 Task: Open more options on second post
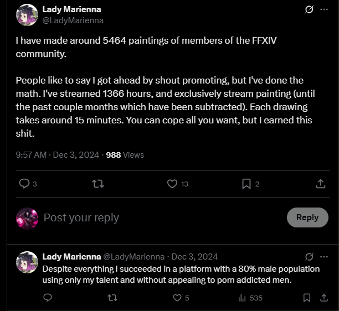click(x=324, y=257)
